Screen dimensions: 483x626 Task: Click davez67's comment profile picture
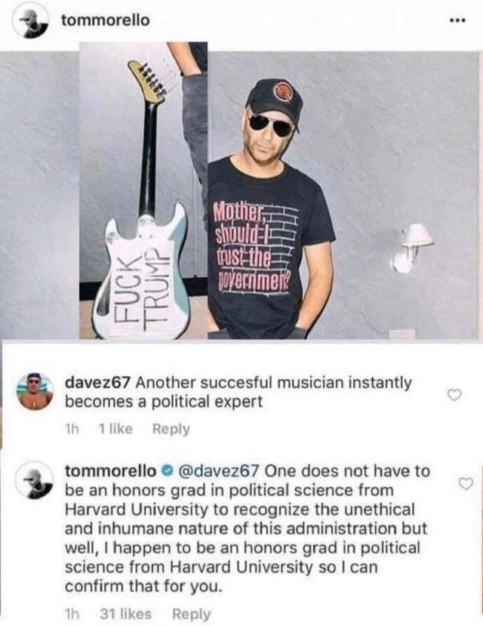click(35, 391)
